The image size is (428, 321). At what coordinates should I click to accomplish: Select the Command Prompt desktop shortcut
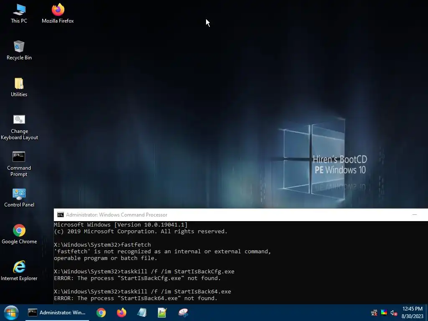pos(19,164)
